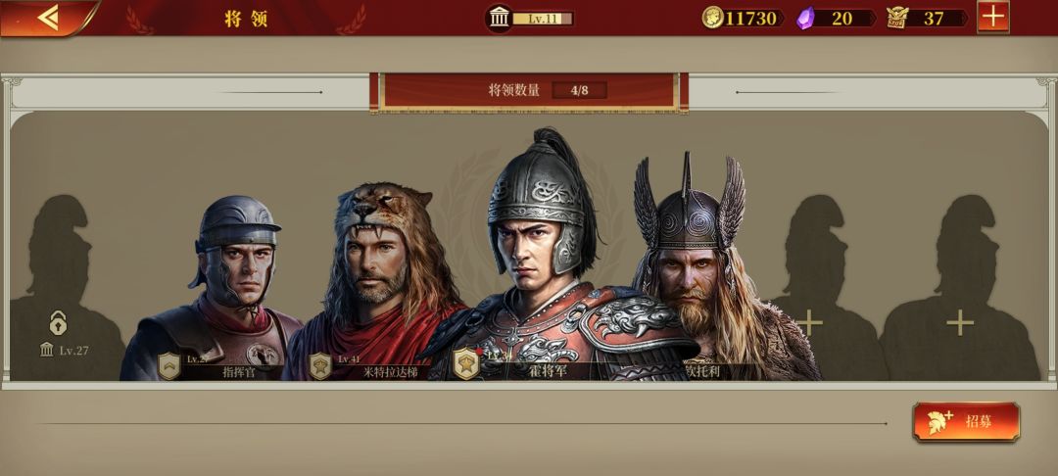Go back using the arrow button

47,18
